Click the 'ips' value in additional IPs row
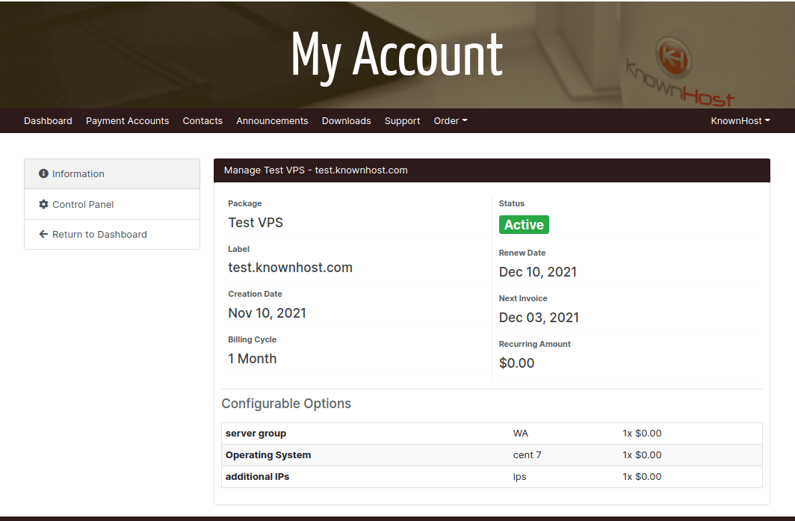 (x=520, y=477)
